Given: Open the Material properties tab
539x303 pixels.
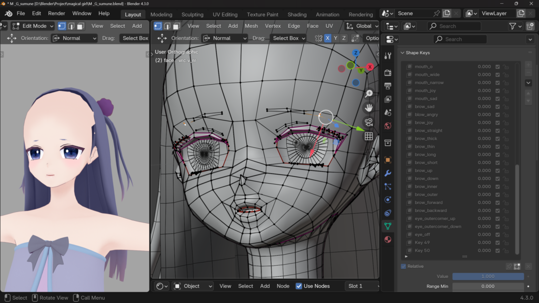Looking at the screenshot, I should (x=388, y=239).
